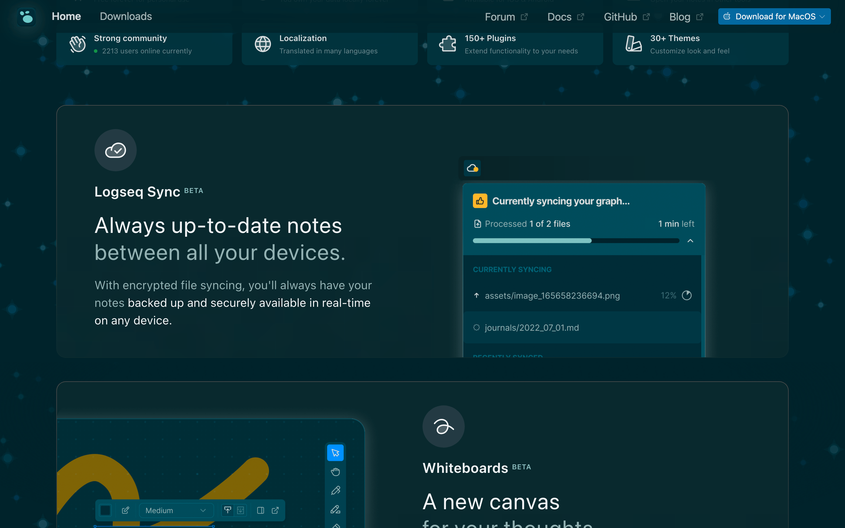Click the assets/image_165658236694.png row
This screenshot has height=528, width=845.
tap(582, 295)
